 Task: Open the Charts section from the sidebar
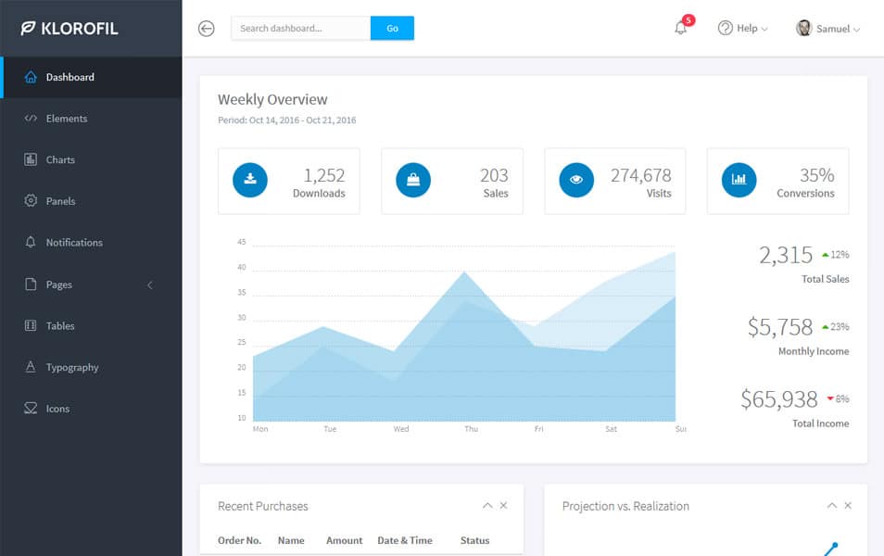(60, 159)
